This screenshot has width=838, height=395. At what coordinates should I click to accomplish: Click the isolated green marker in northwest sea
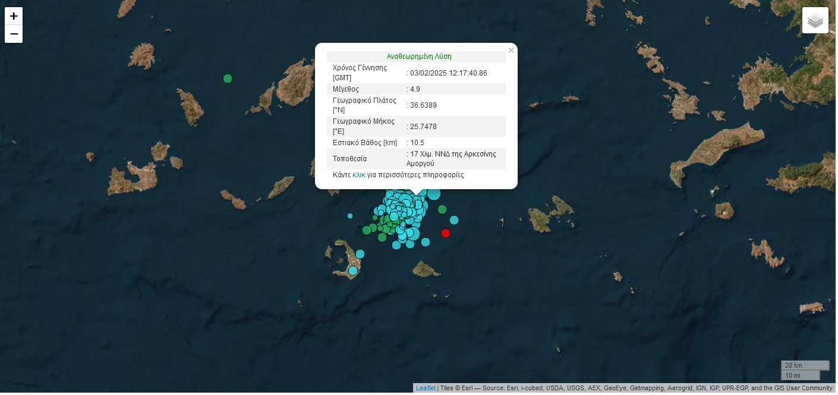point(227,79)
